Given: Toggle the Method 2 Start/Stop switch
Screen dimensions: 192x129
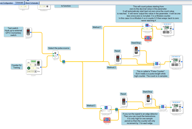Looking at the screenshot, I should coord(136,50).
